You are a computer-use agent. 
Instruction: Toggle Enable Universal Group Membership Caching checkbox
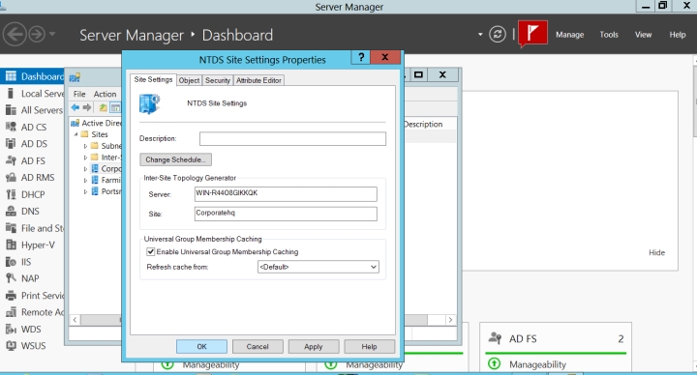point(151,251)
